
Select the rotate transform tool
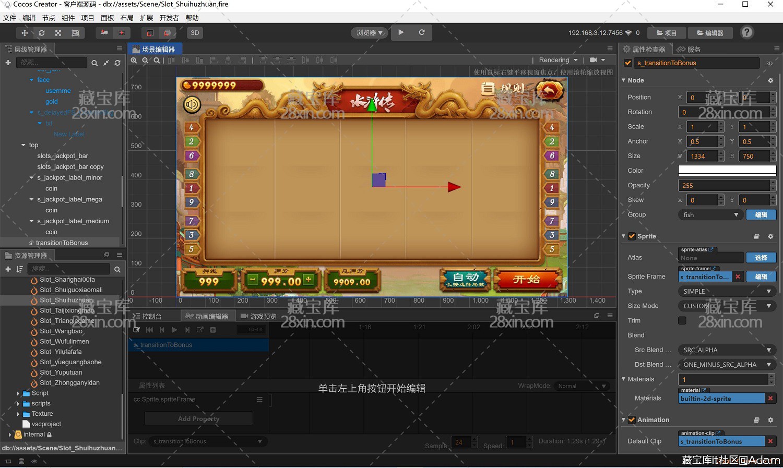(x=41, y=33)
